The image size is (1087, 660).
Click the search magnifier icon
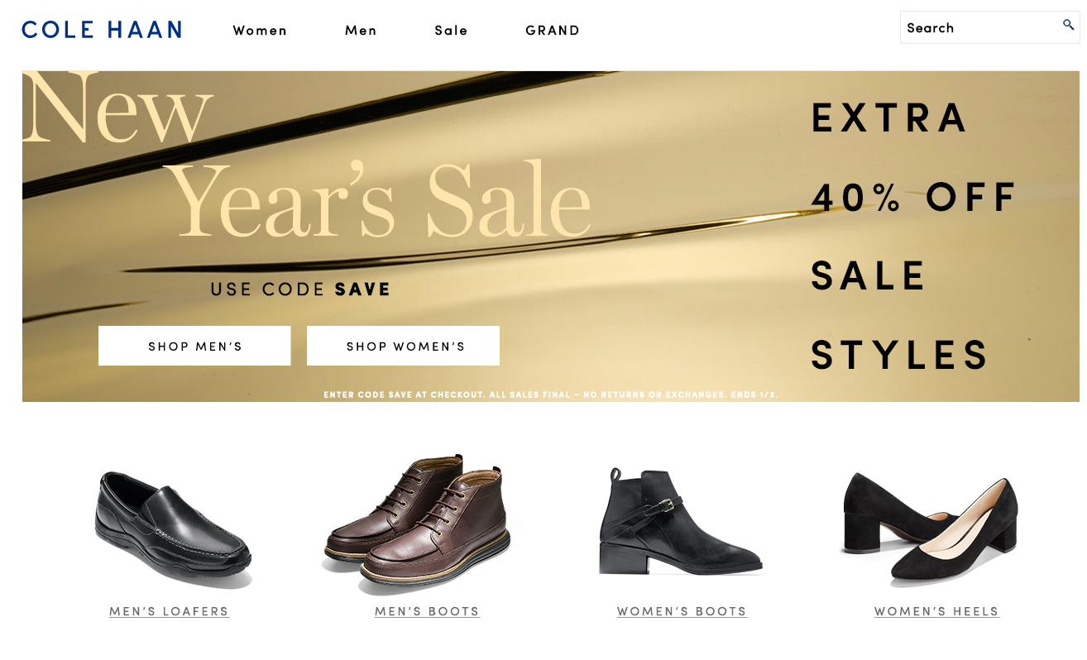point(1068,25)
